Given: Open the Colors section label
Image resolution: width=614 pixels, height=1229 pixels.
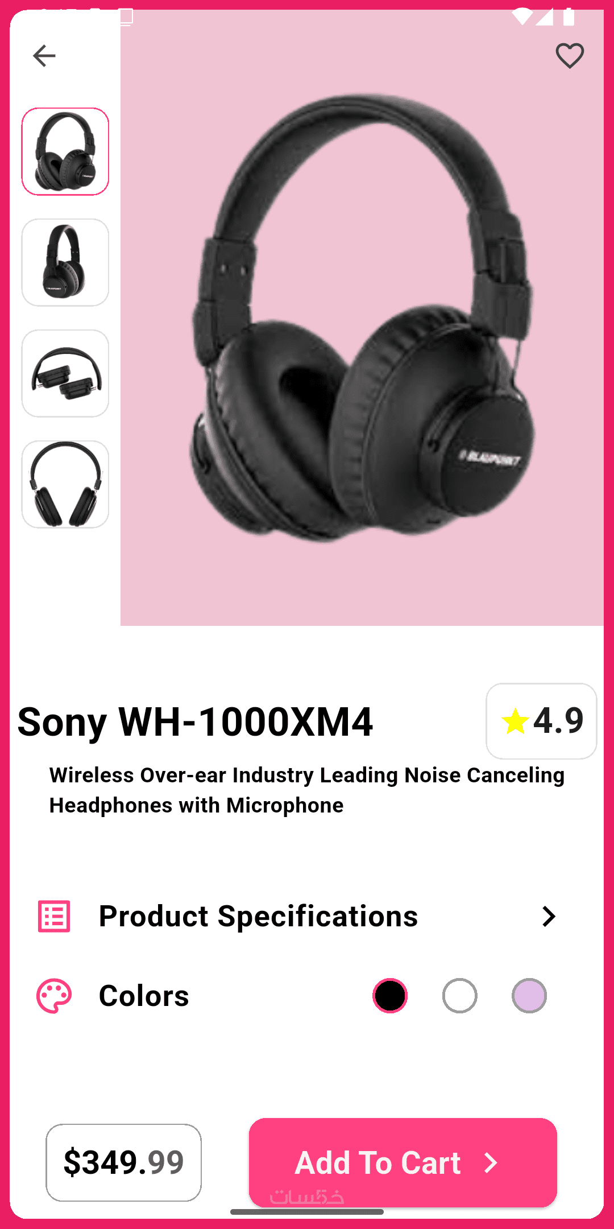Looking at the screenshot, I should [144, 996].
